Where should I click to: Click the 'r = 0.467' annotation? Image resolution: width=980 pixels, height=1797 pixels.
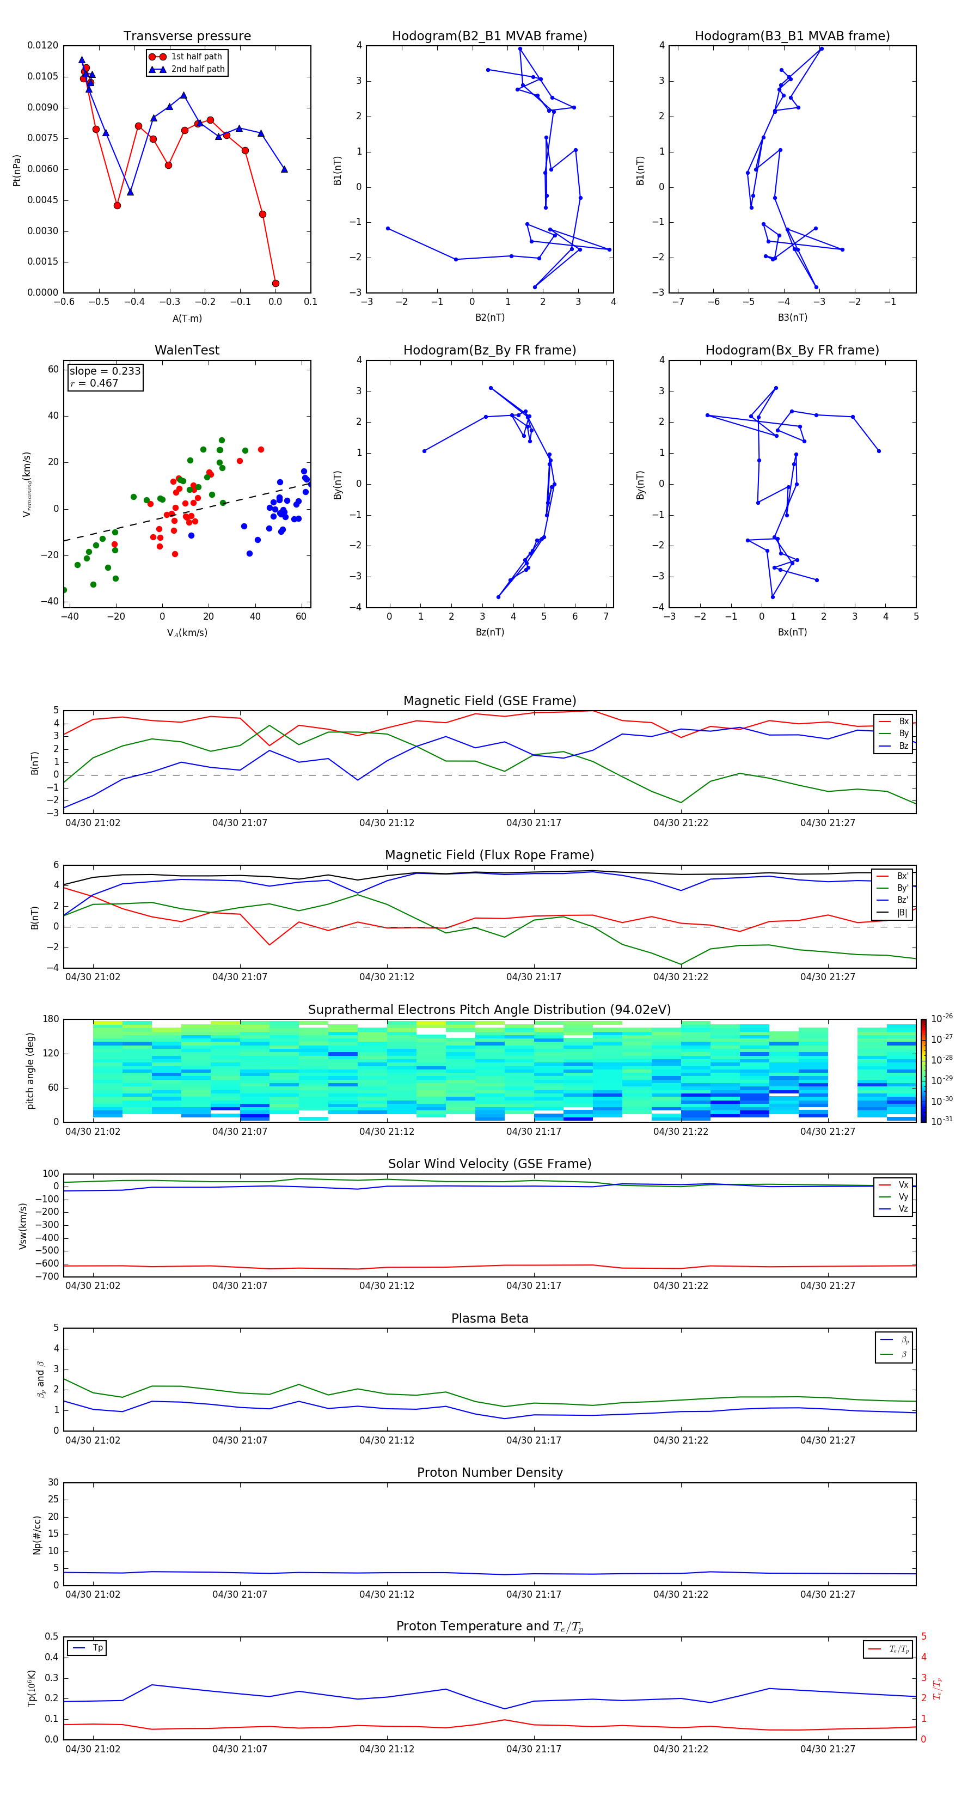tap(94, 383)
